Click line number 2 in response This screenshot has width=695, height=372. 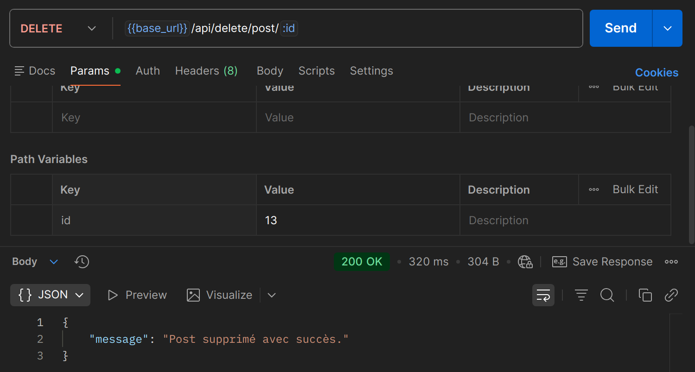coord(40,339)
